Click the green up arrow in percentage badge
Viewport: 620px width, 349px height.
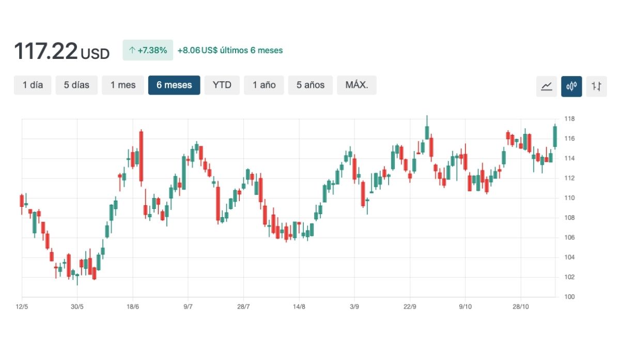point(132,51)
